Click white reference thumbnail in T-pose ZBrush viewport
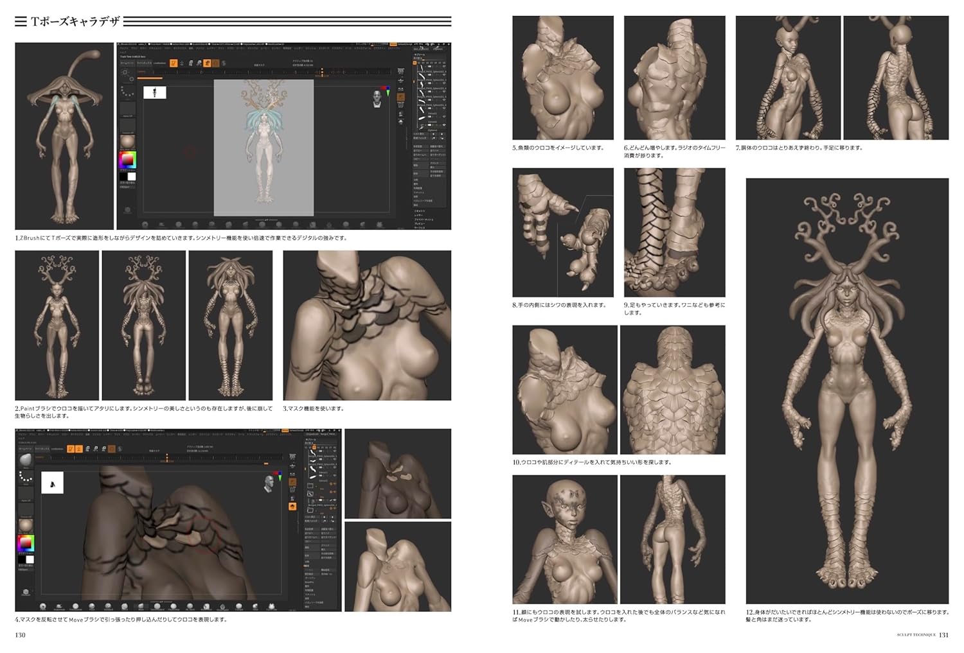Image resolution: width=964 pixels, height=653 pixels. tap(154, 92)
